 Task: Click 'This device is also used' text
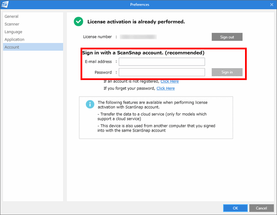(156, 128)
